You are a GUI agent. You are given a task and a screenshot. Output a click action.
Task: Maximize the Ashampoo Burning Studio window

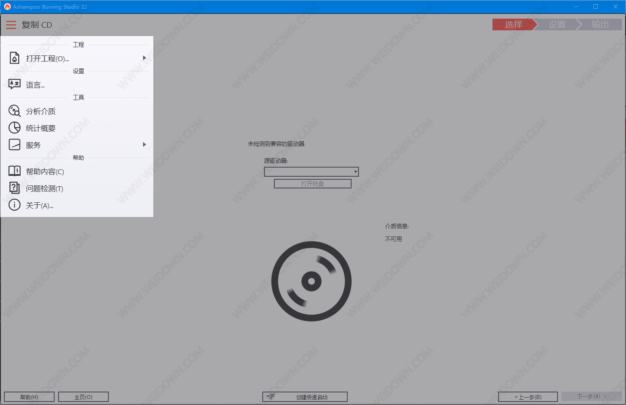click(x=596, y=6)
